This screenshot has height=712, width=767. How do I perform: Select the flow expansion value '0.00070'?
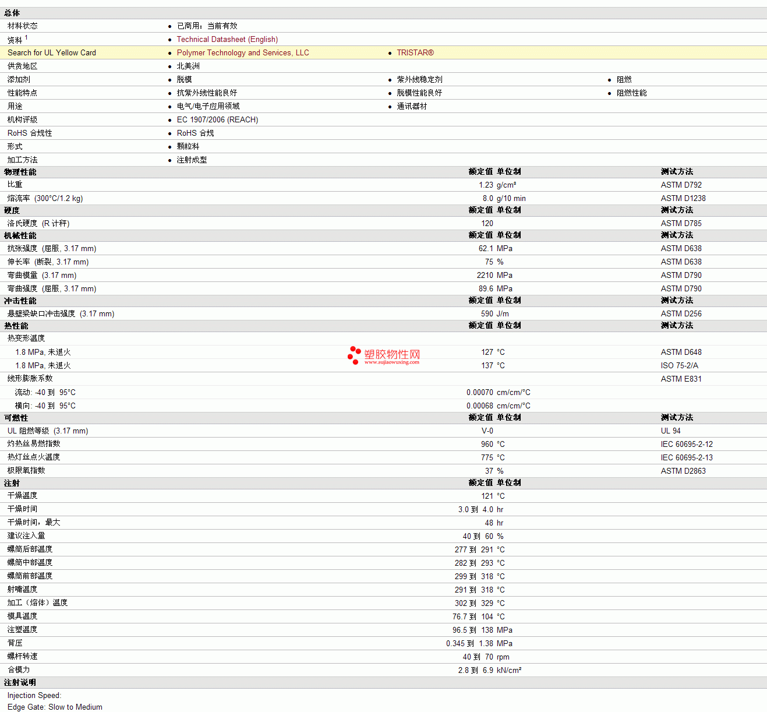(x=480, y=392)
